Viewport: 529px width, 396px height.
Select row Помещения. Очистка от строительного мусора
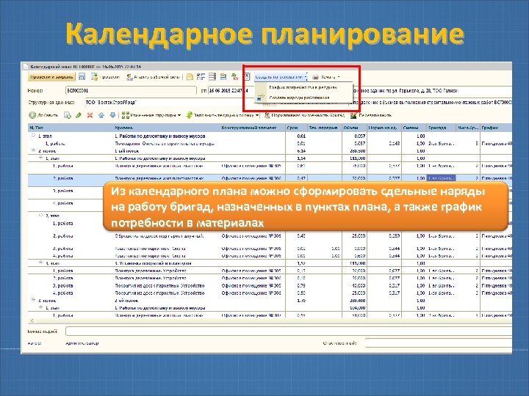point(270,144)
